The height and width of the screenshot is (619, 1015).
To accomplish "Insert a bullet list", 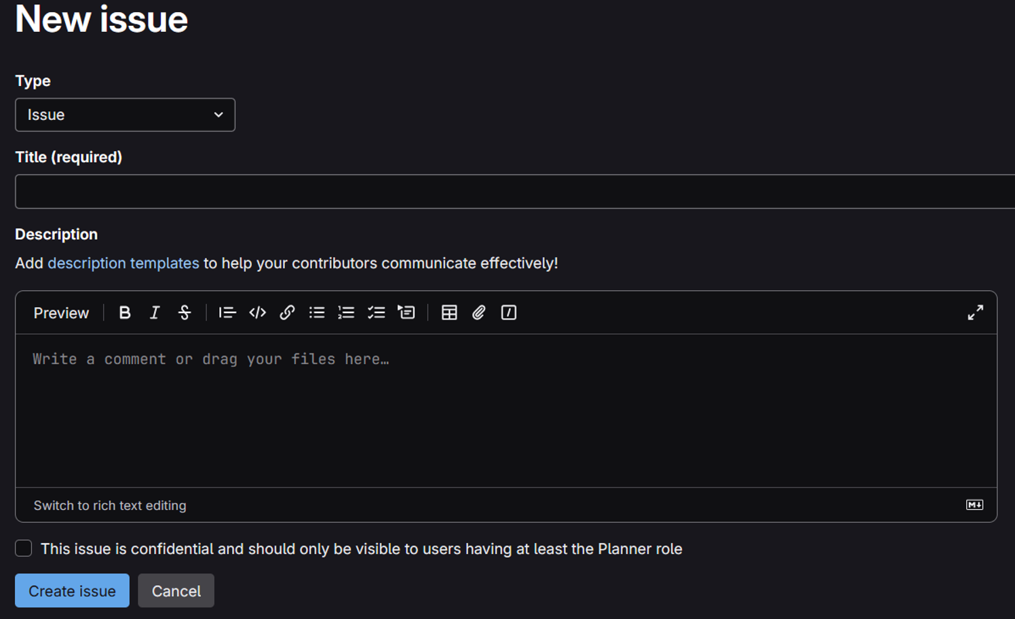I will coord(317,313).
